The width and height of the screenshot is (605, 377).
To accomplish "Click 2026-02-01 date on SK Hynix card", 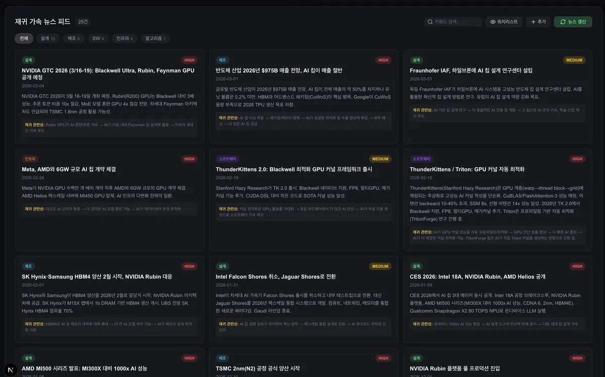I will 33,285.
